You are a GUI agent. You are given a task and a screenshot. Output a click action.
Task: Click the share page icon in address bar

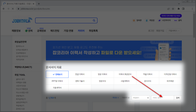[168, 9]
